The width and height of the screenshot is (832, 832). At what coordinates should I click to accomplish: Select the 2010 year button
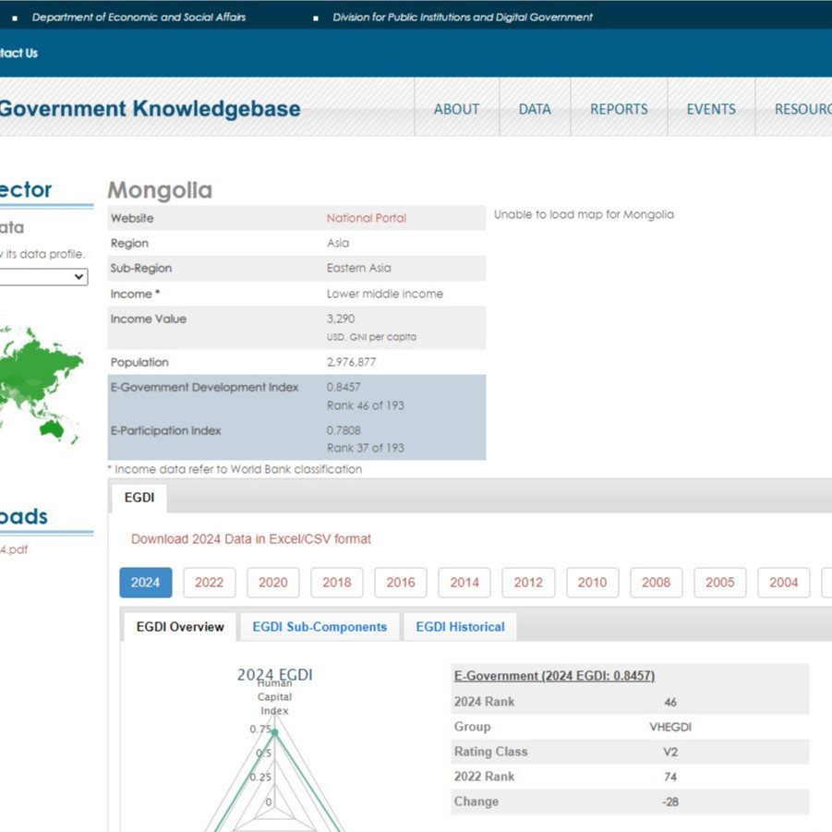[x=592, y=583]
